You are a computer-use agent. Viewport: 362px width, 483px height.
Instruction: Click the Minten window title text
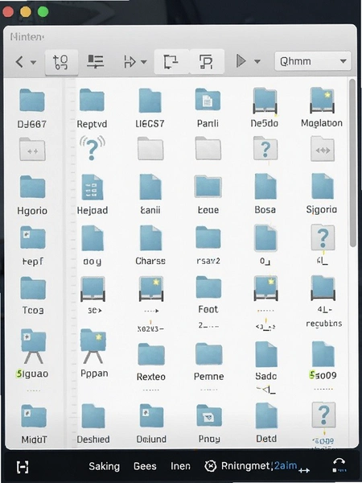point(27,37)
